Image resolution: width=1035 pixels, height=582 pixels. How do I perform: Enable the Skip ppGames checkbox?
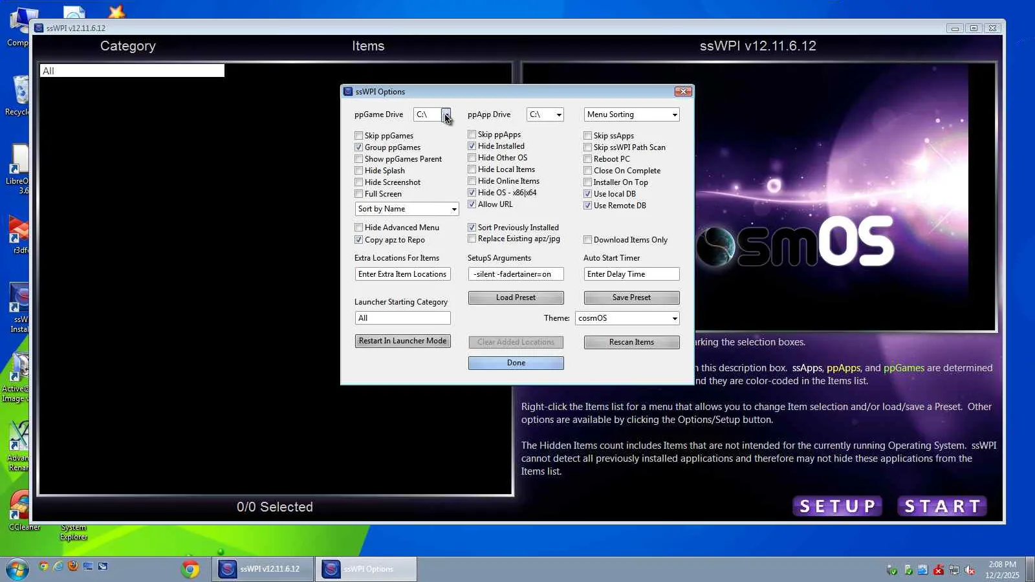[x=358, y=136]
